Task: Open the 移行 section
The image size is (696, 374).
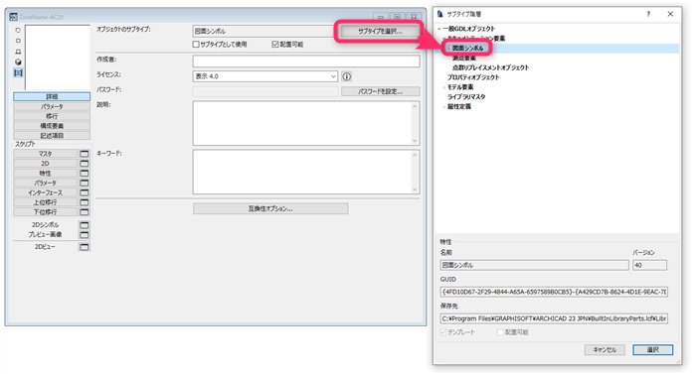Action: tap(52, 116)
